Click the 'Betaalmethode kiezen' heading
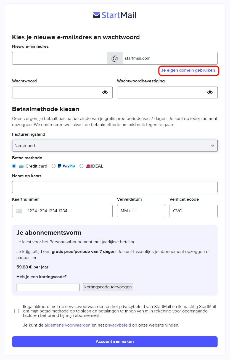 click(46, 109)
